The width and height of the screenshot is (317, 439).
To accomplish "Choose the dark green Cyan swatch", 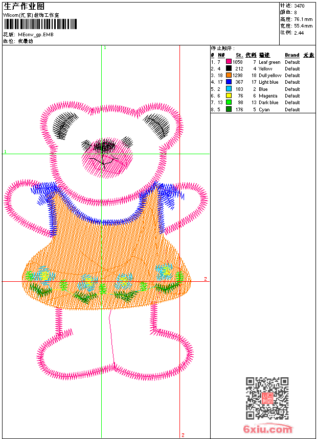I will 229,109.
